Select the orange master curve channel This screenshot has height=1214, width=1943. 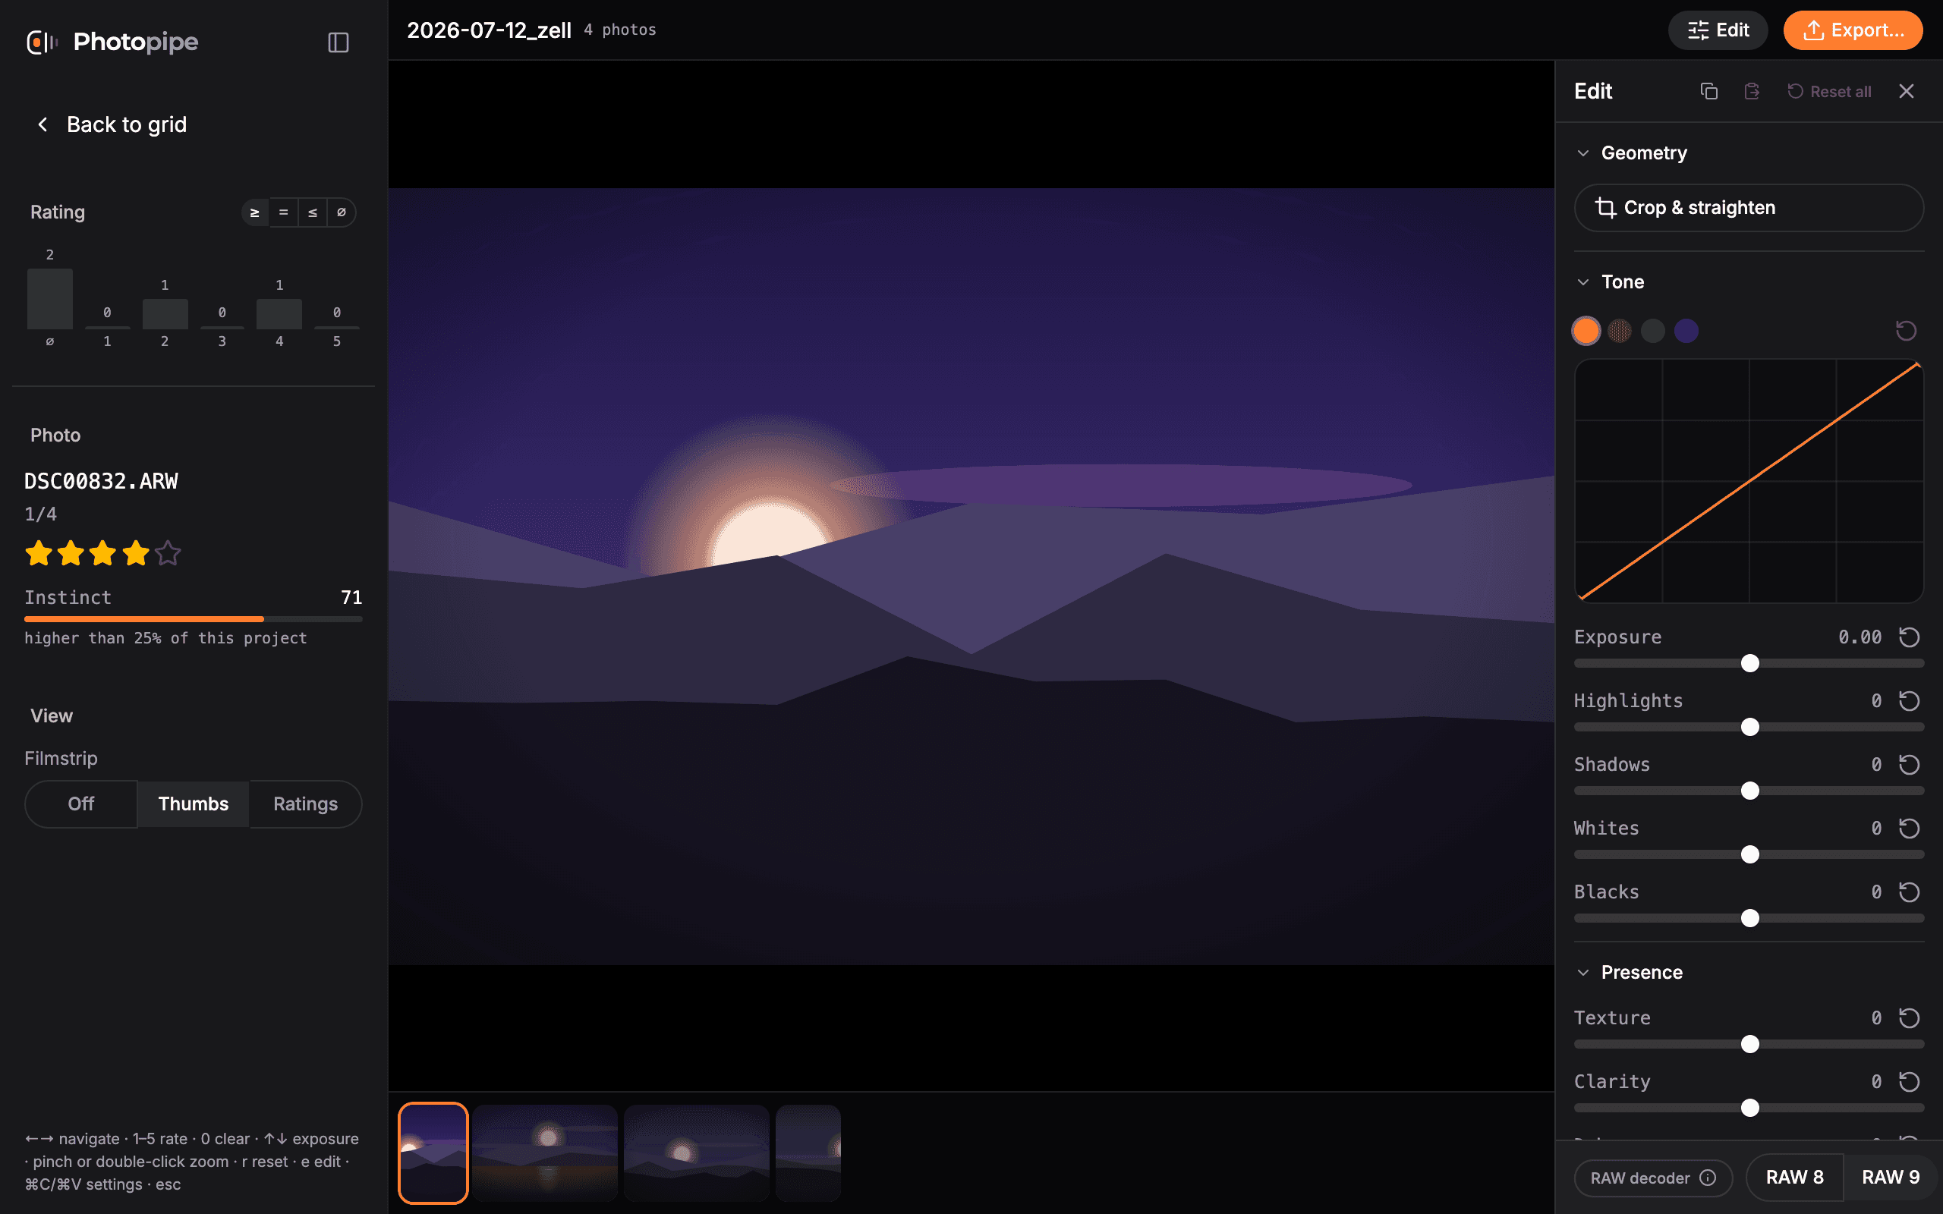1586,331
